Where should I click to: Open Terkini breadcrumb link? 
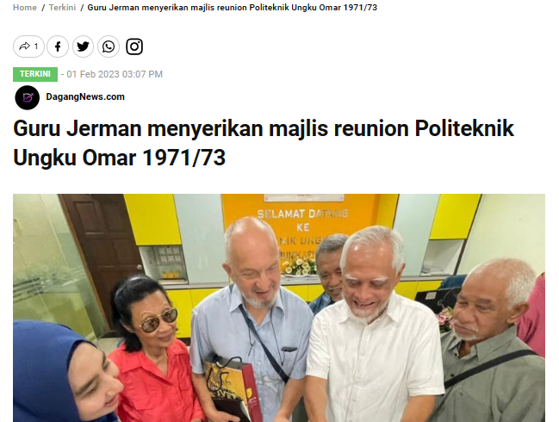click(x=62, y=8)
